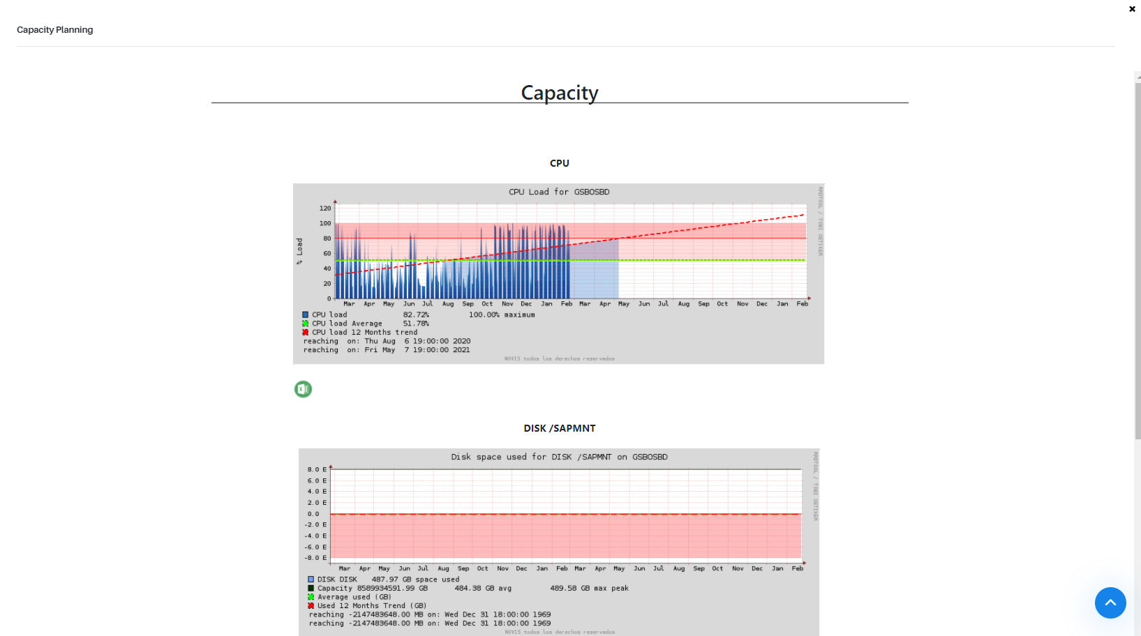Click the red Used 12 Months Trend marker

(311, 606)
